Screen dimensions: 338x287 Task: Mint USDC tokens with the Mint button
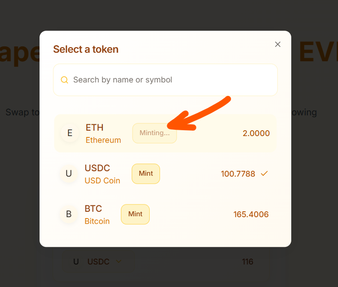tap(146, 173)
